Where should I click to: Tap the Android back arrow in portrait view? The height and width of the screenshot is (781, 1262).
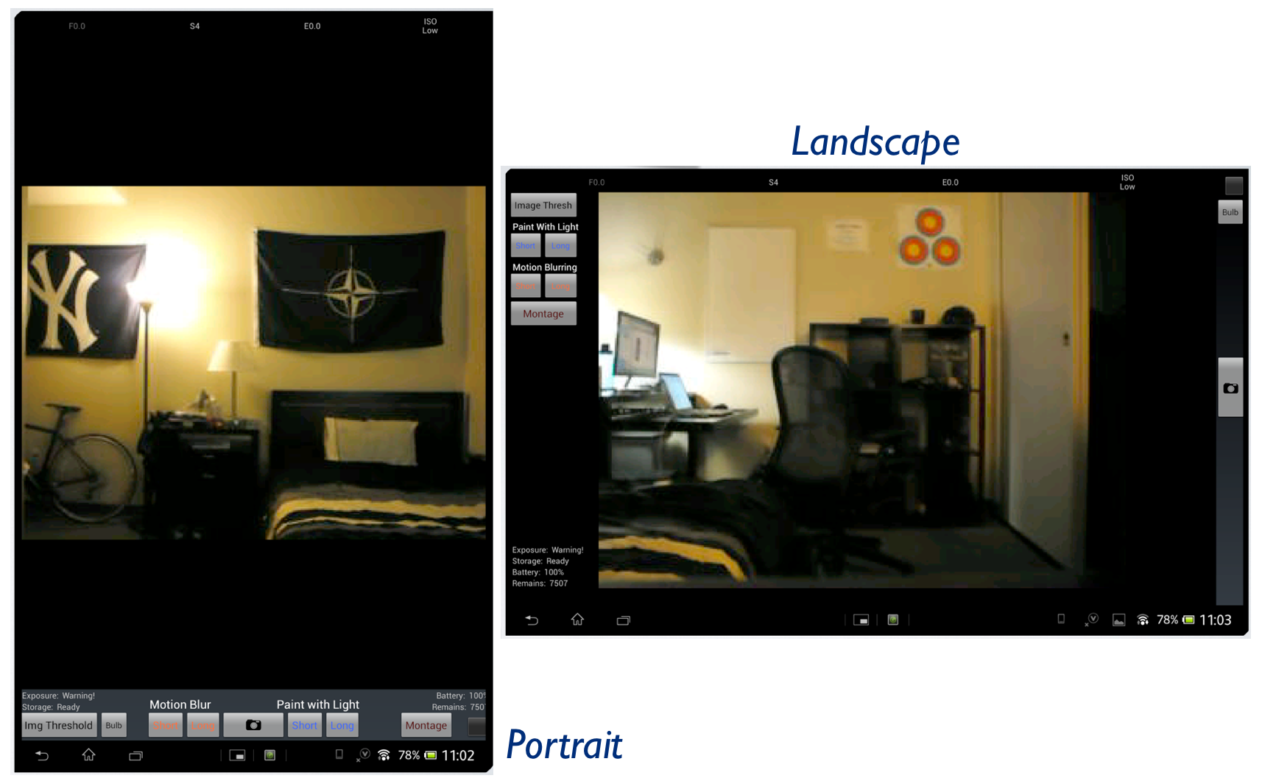(42, 755)
